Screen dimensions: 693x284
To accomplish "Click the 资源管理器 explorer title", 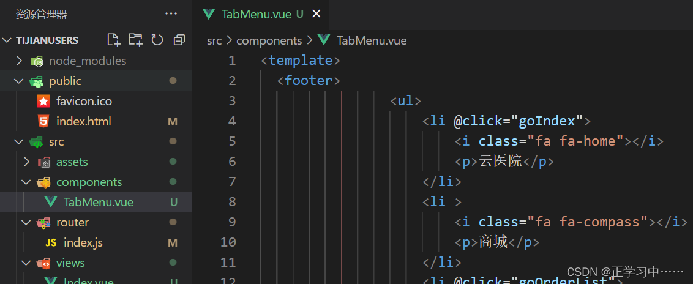I will click(42, 14).
